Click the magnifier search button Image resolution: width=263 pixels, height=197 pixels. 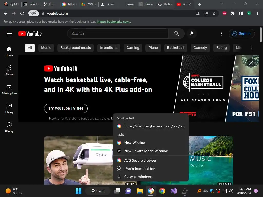pos(176,34)
